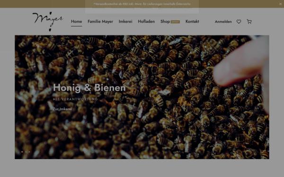Screen dimensions: 284x177
Task: Open the Shop menu item
Action: tap(165, 22)
